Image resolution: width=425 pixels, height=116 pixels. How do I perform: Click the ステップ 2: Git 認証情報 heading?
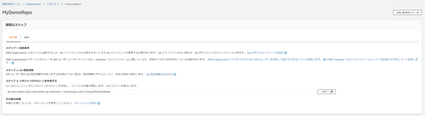(20, 70)
